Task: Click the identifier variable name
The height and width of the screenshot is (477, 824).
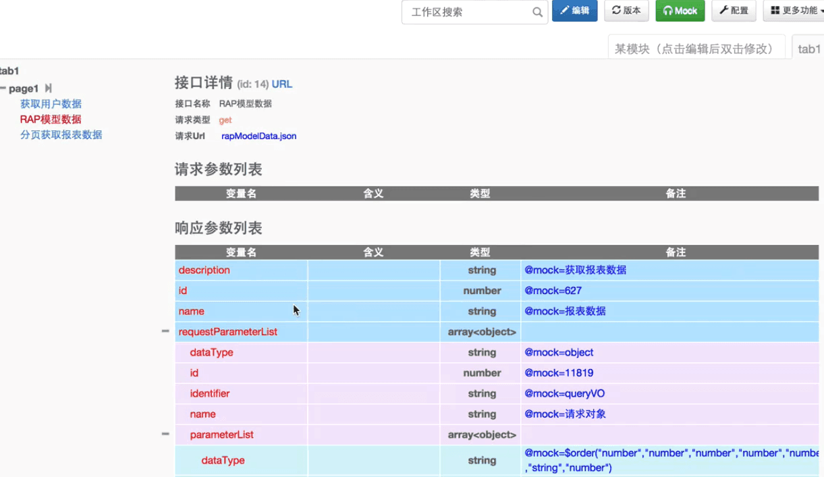Action: click(210, 393)
